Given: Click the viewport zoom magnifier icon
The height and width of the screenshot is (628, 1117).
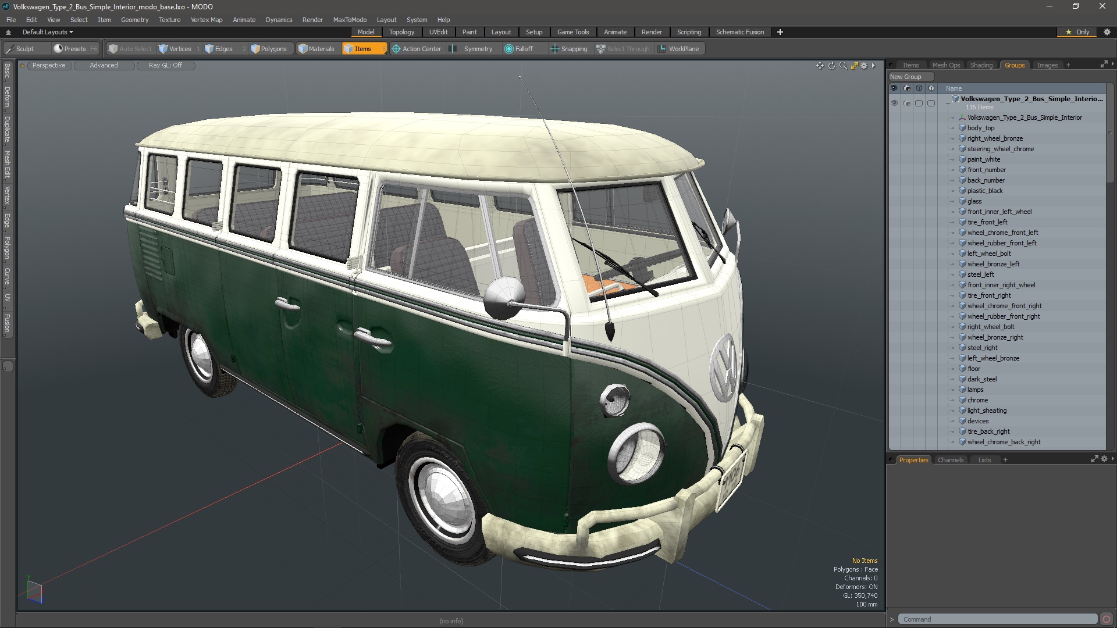Looking at the screenshot, I should pos(843,66).
